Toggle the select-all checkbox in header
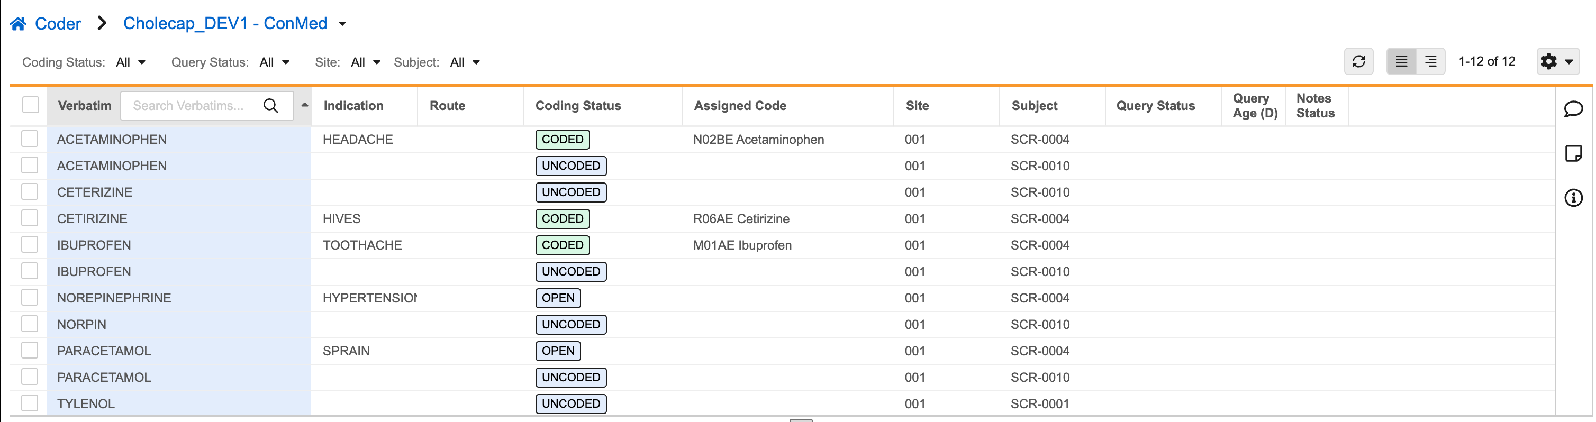 pyautogui.click(x=30, y=105)
